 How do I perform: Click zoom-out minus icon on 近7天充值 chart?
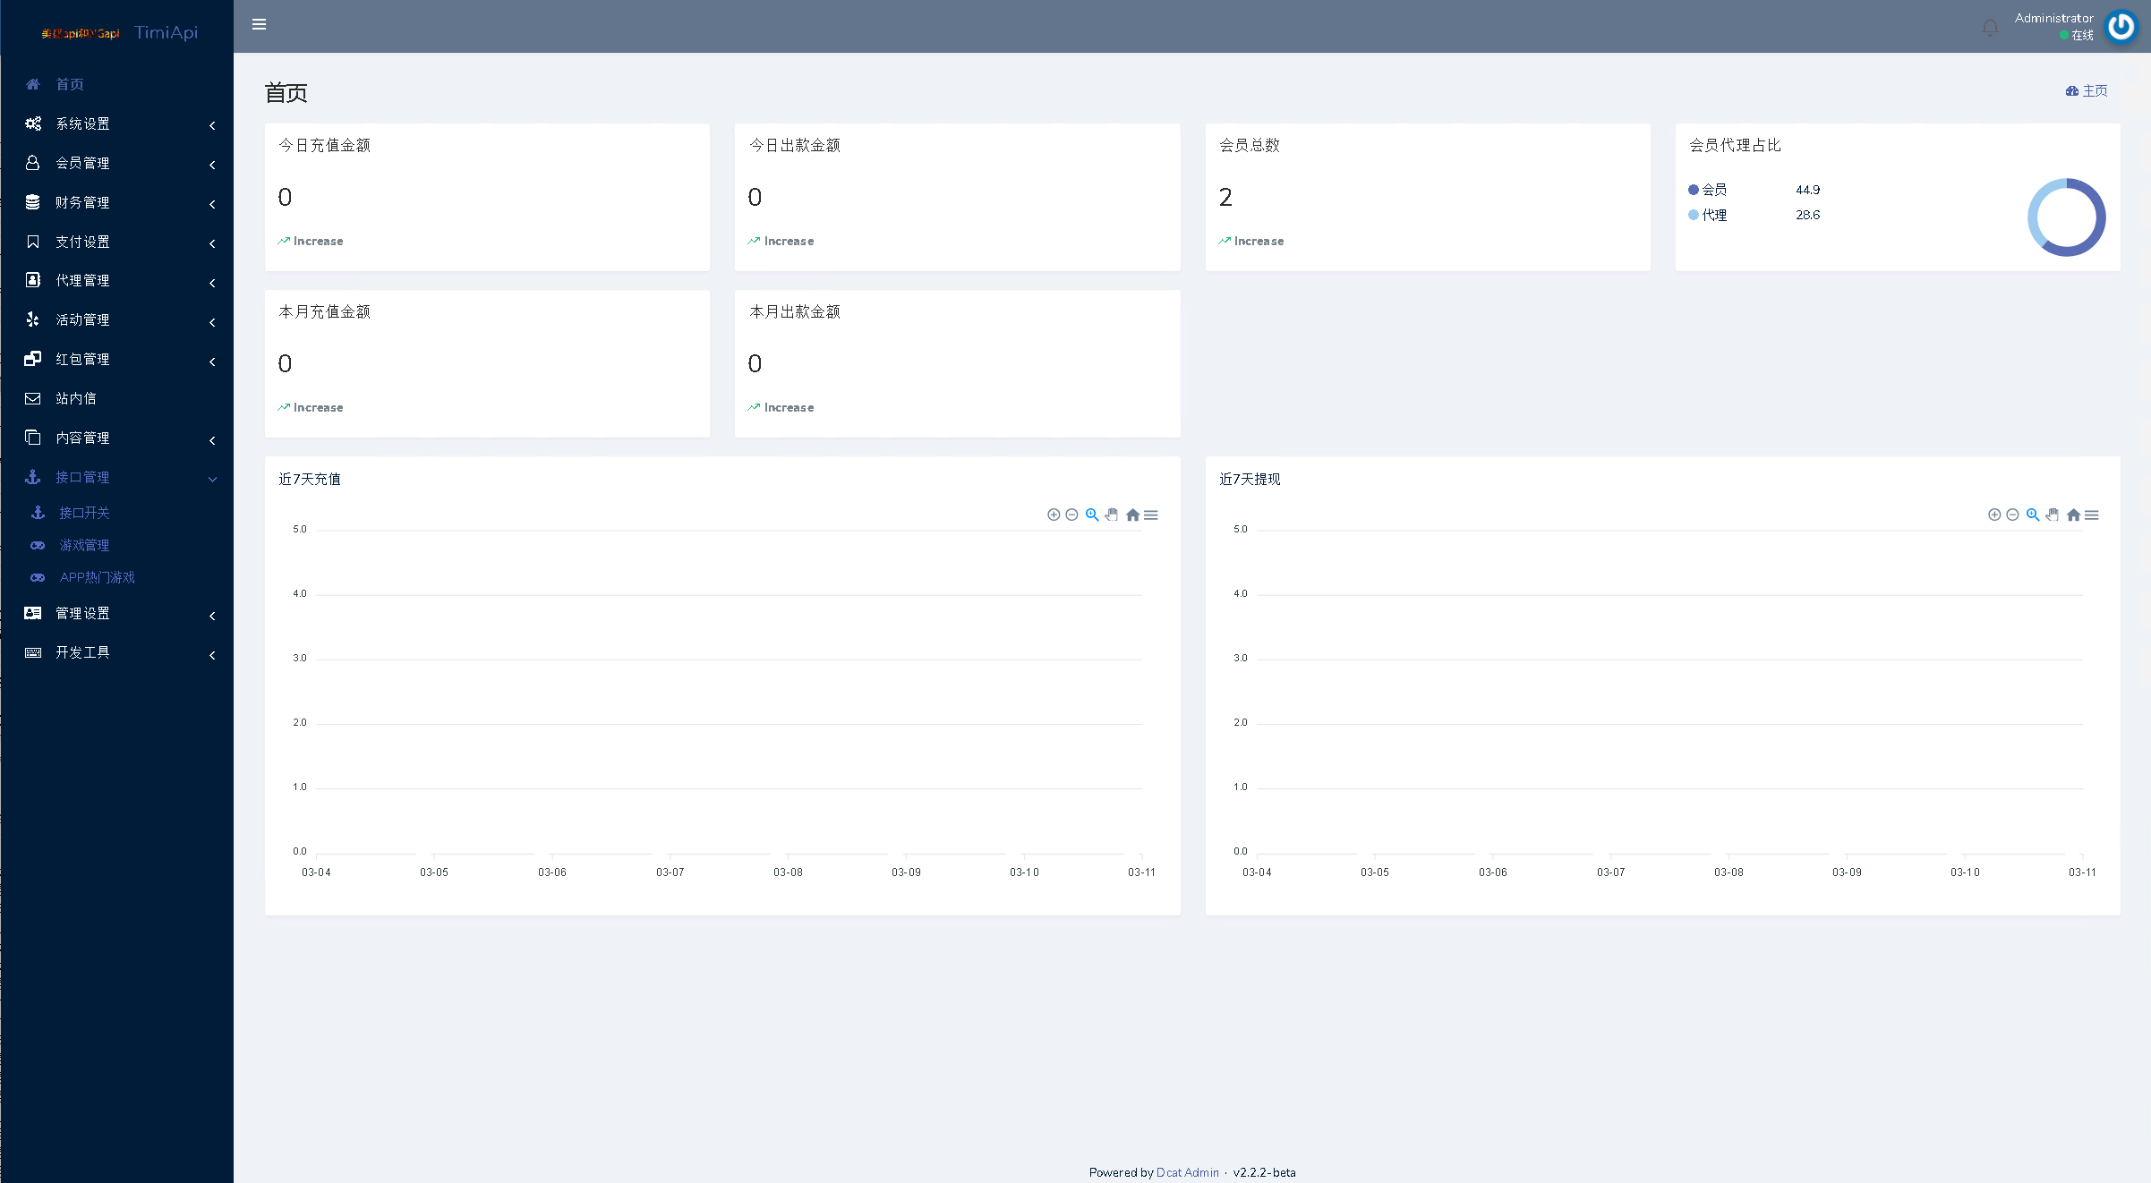point(1071,515)
